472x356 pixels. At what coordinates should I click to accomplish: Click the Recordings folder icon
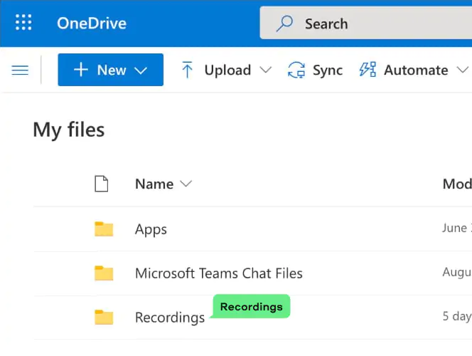(x=104, y=317)
